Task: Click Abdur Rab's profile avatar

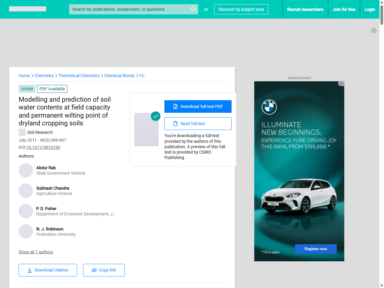Action: tap(26, 170)
